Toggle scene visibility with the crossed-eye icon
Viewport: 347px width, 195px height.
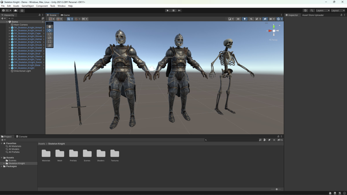265,19
